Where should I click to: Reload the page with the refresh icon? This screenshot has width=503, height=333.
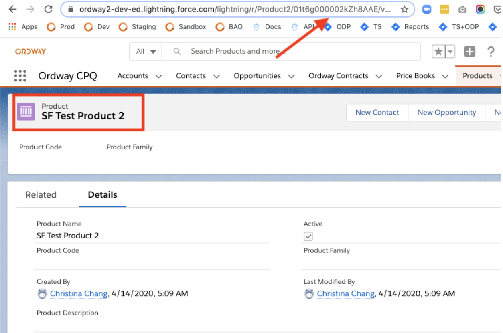[49, 9]
